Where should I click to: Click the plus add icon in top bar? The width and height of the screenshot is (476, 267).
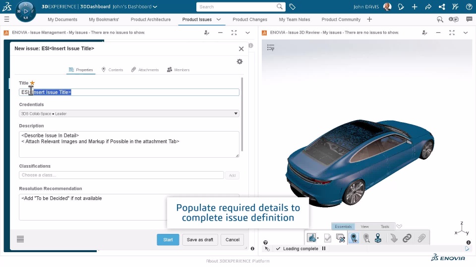pos(415,6)
